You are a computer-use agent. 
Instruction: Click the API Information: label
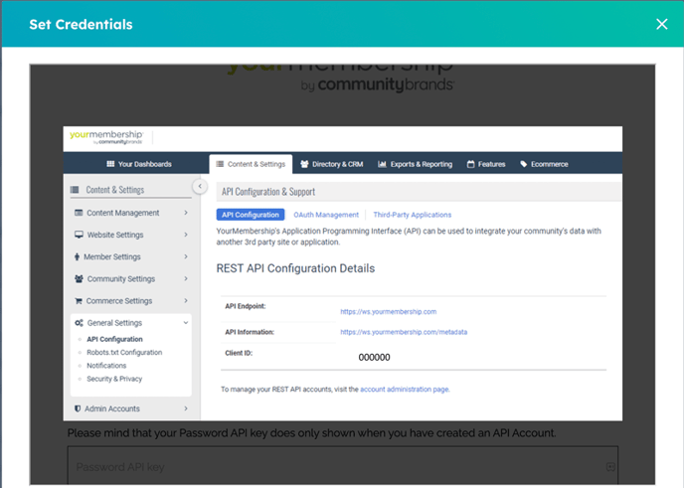pos(250,332)
